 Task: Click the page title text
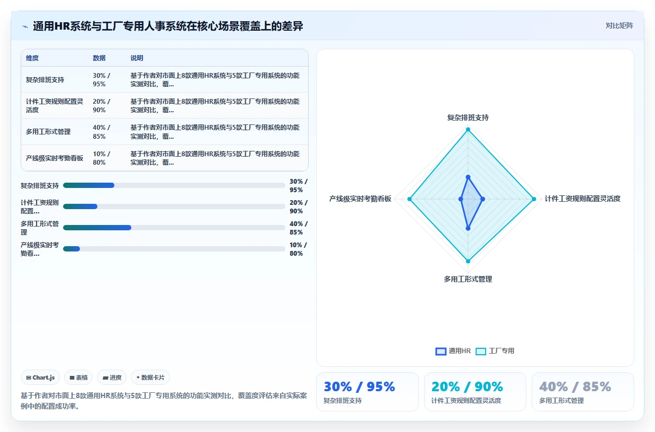168,26
